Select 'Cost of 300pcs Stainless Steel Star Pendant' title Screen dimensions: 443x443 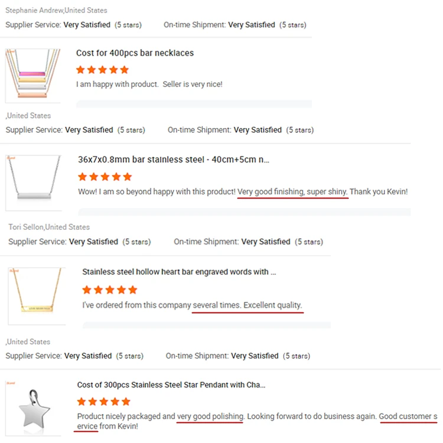click(x=171, y=385)
